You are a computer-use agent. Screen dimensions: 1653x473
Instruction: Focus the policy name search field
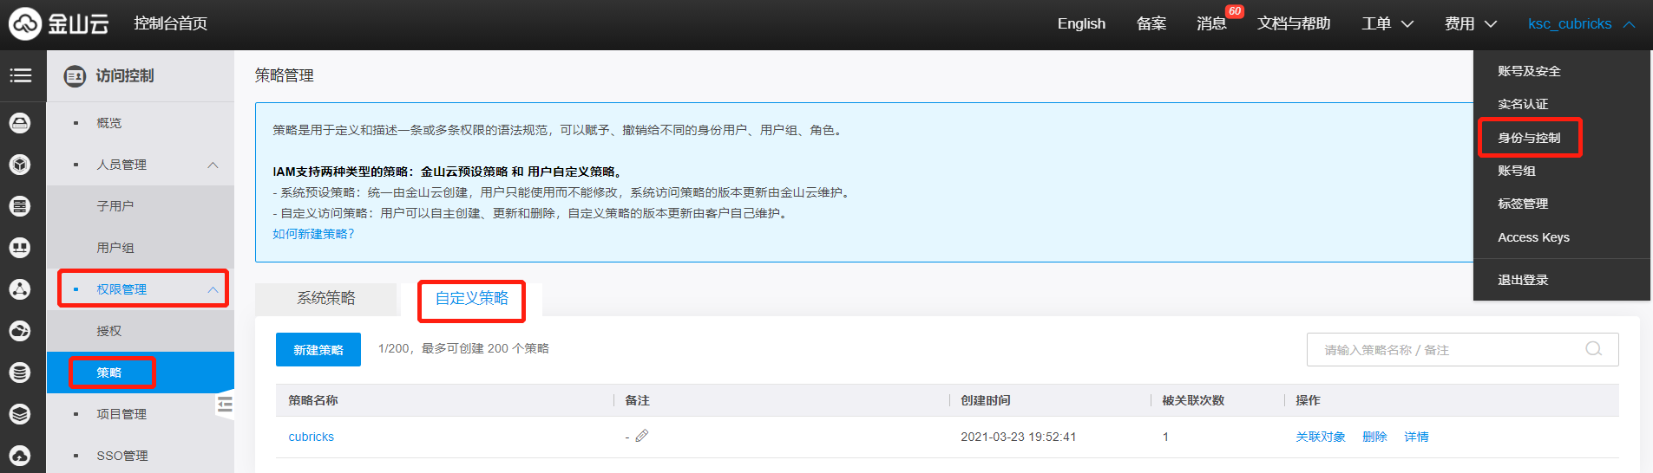(1462, 350)
